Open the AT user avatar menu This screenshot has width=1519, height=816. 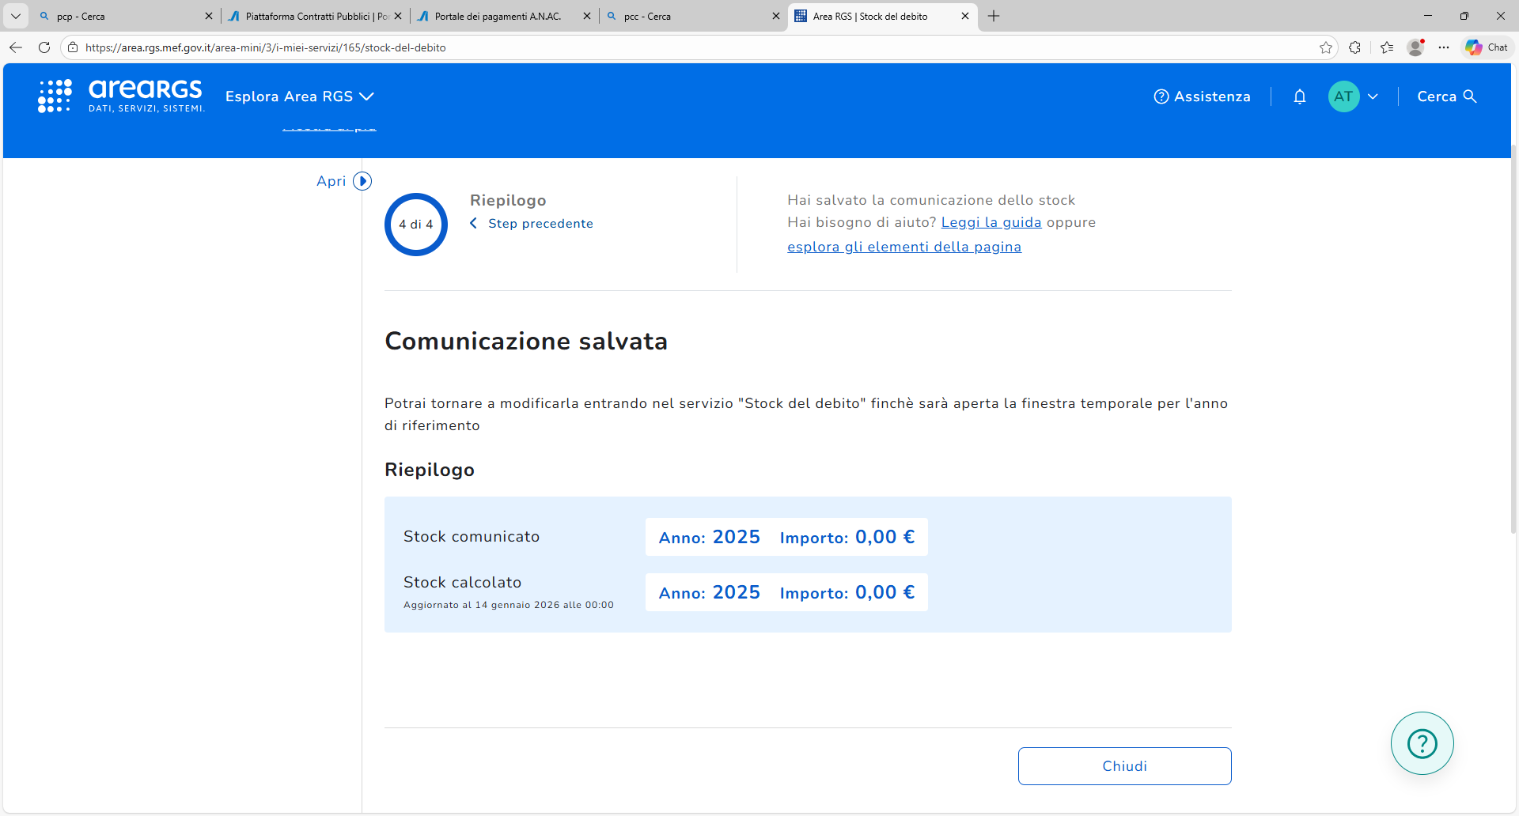click(1343, 96)
